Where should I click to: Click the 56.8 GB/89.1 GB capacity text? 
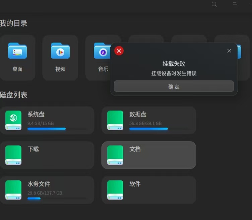[x=145, y=123]
